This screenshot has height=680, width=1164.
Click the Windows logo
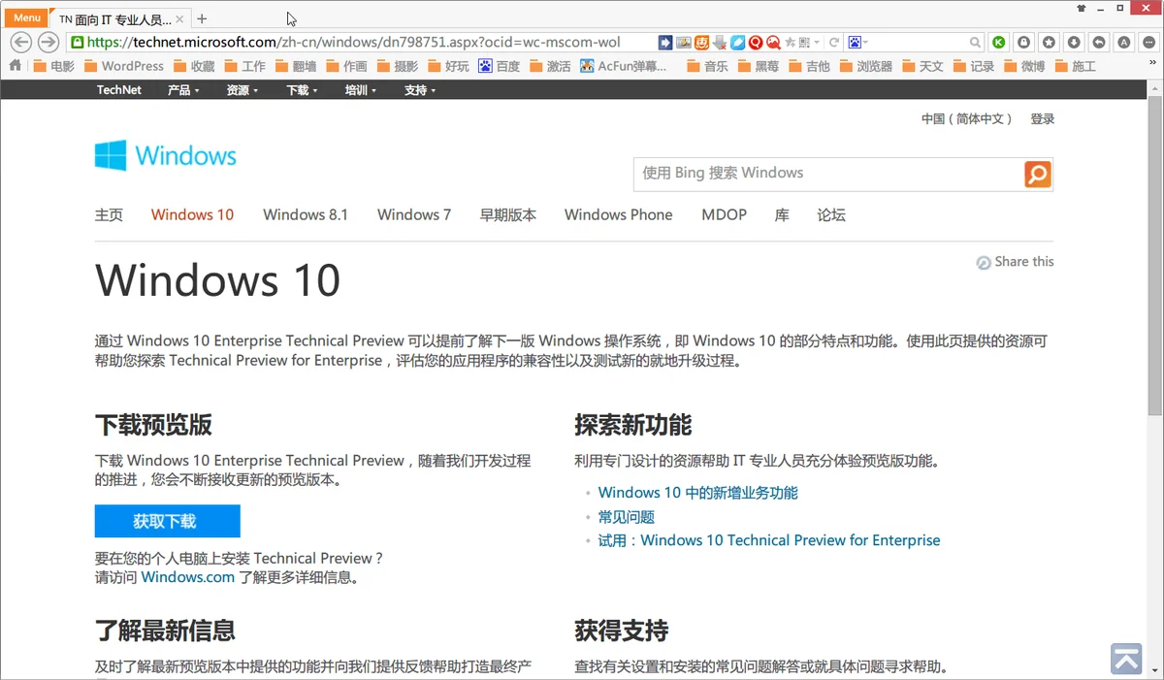pyautogui.click(x=166, y=155)
